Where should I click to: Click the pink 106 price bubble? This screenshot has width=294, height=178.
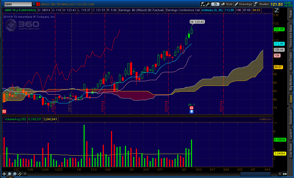(277, 55)
